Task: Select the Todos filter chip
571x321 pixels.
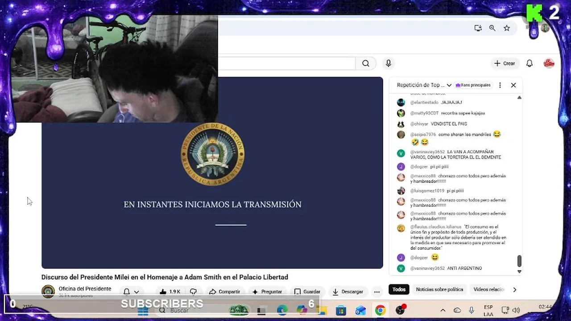Action: point(399,289)
